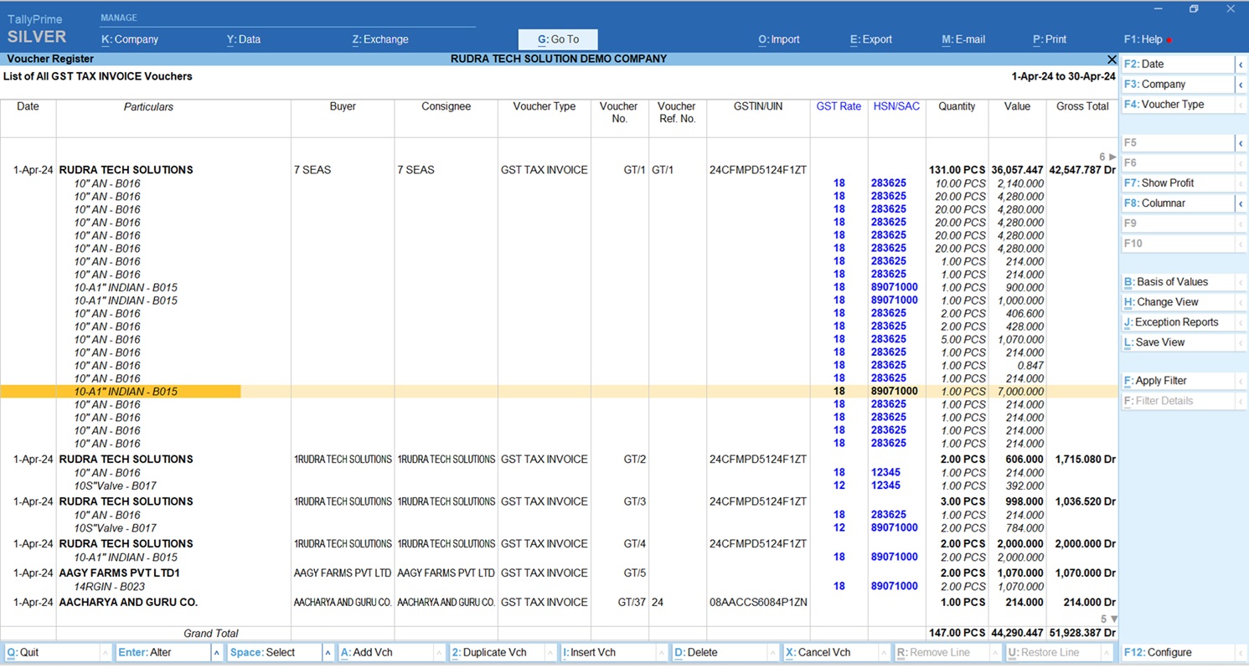Click the caret next to Enter: Alter
The height and width of the screenshot is (668, 1249).
tap(216, 653)
